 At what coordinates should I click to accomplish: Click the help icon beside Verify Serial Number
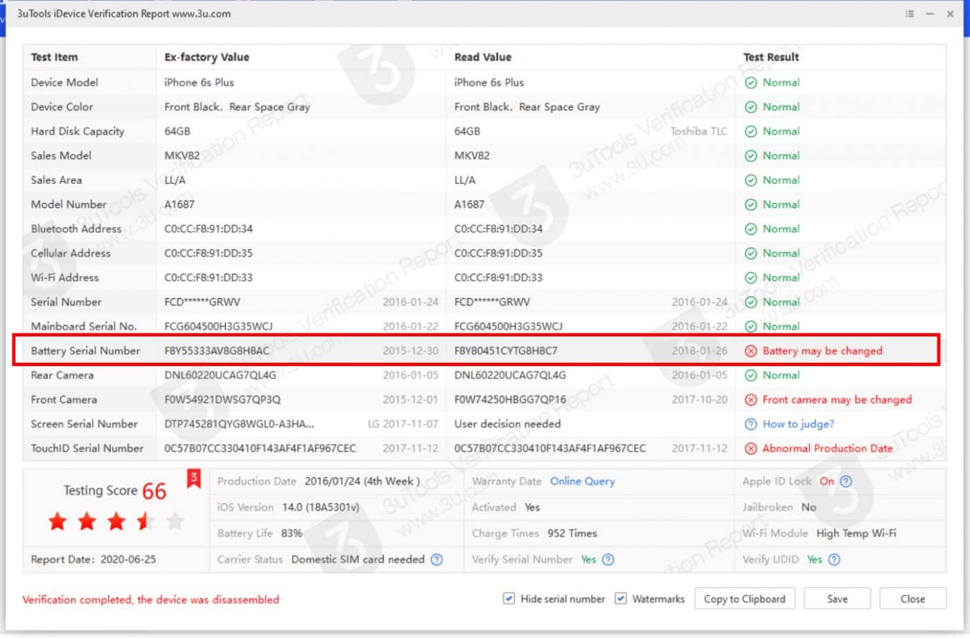click(608, 560)
